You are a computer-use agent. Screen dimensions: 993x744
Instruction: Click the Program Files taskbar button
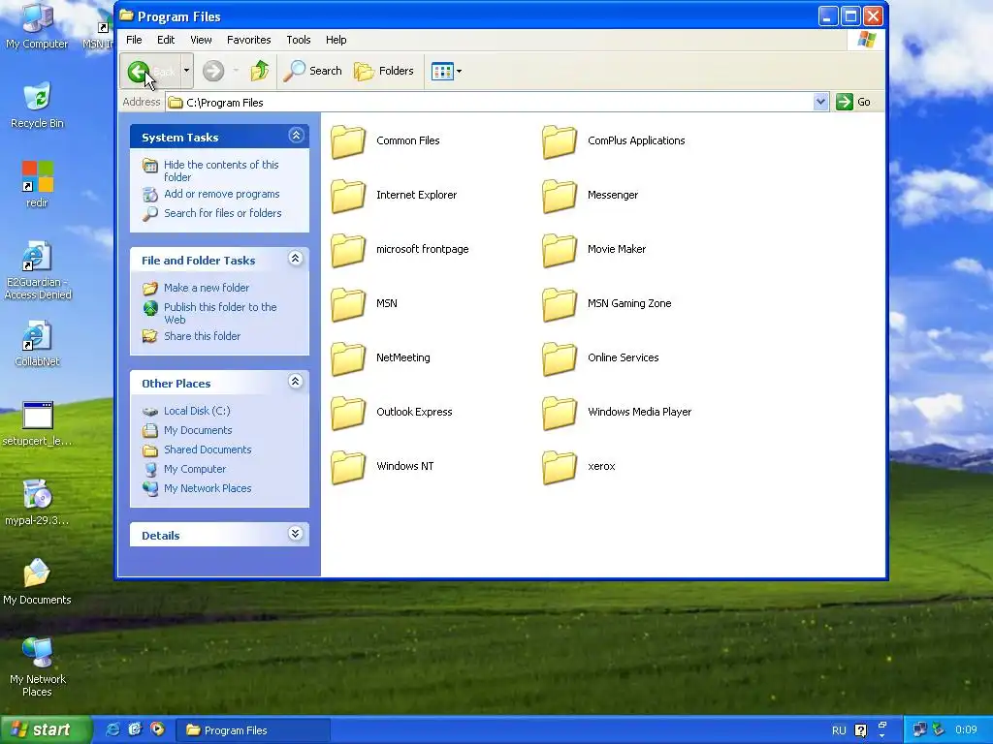click(253, 730)
